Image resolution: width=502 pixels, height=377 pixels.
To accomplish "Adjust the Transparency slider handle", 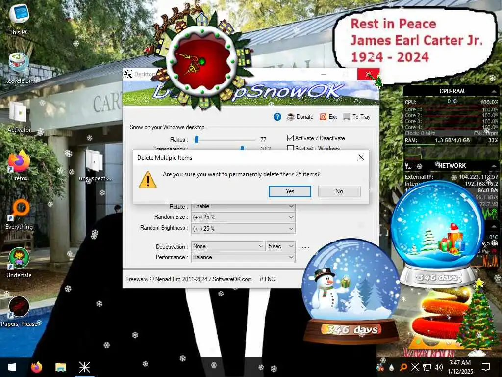I will 242,148.
